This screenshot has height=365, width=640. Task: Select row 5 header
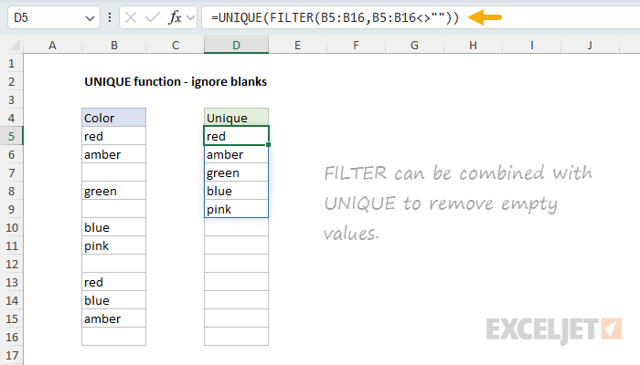pos(11,137)
